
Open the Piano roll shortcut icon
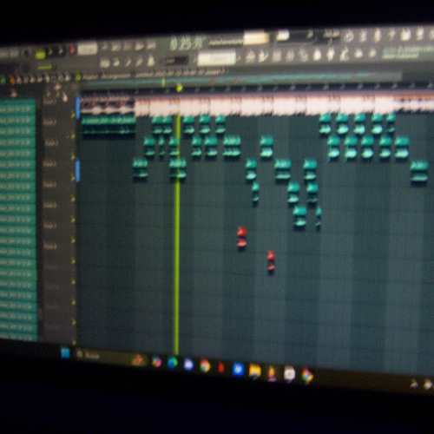[263, 56]
